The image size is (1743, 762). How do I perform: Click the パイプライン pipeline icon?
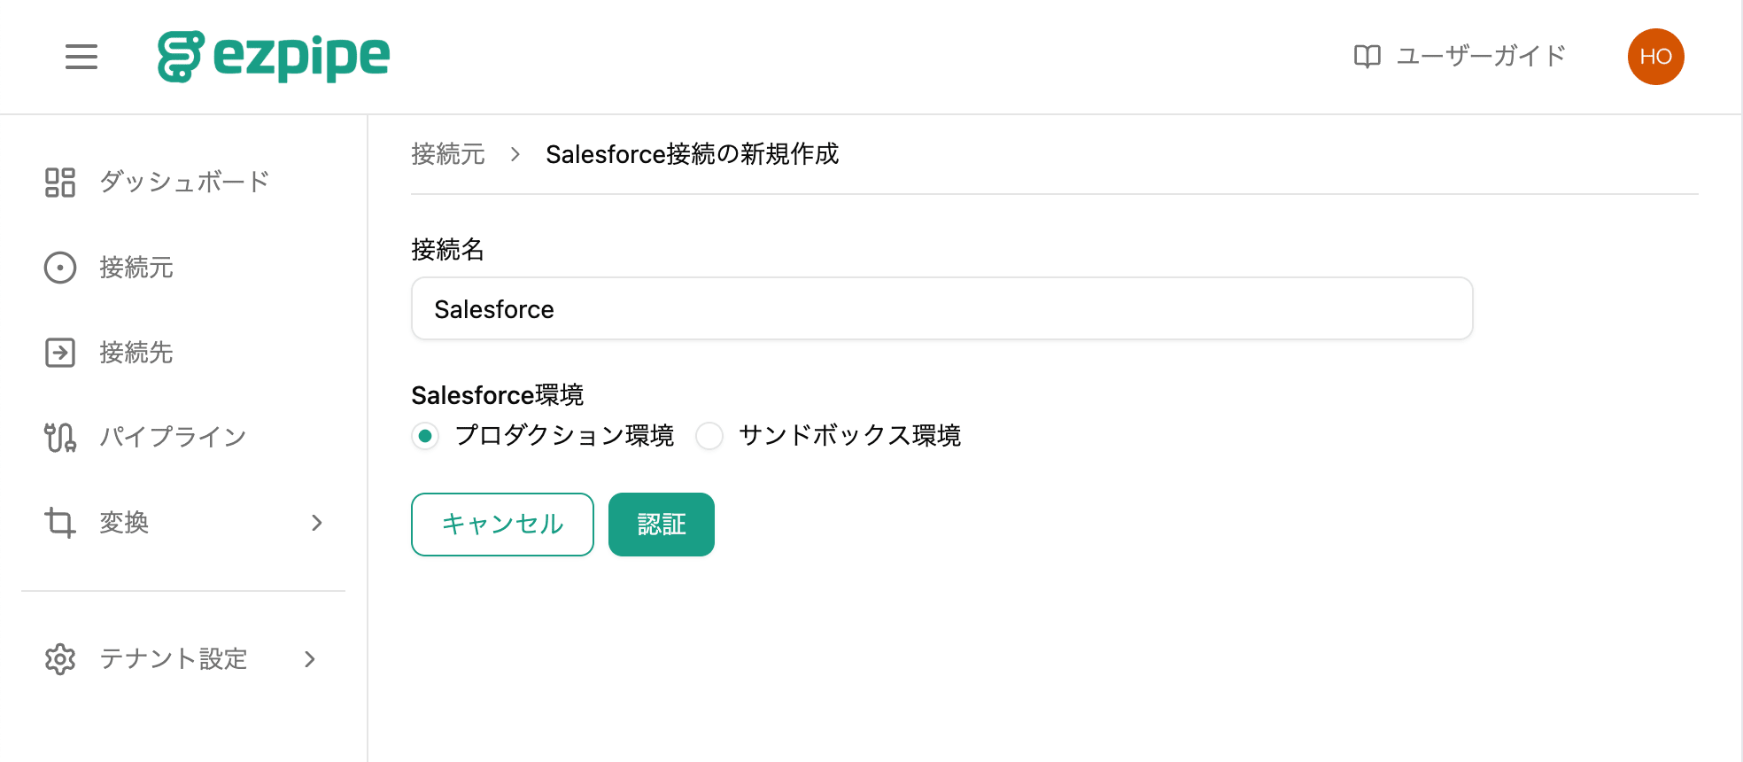click(60, 438)
